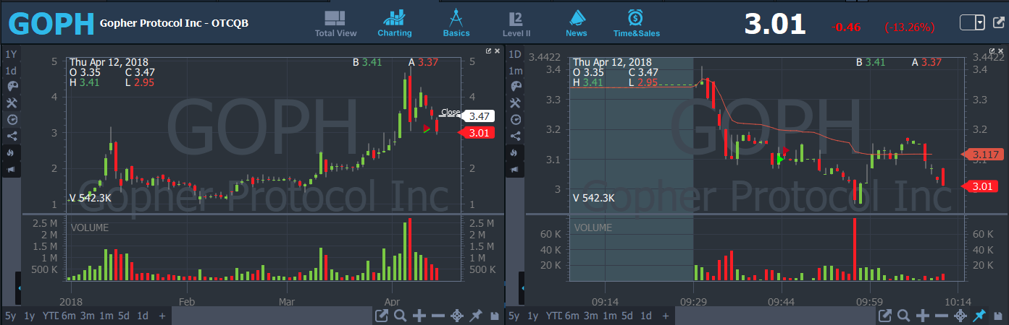The width and height of the screenshot is (1009, 325).
Task: Toggle the megaphone icon on right chart
Action: pos(515,169)
